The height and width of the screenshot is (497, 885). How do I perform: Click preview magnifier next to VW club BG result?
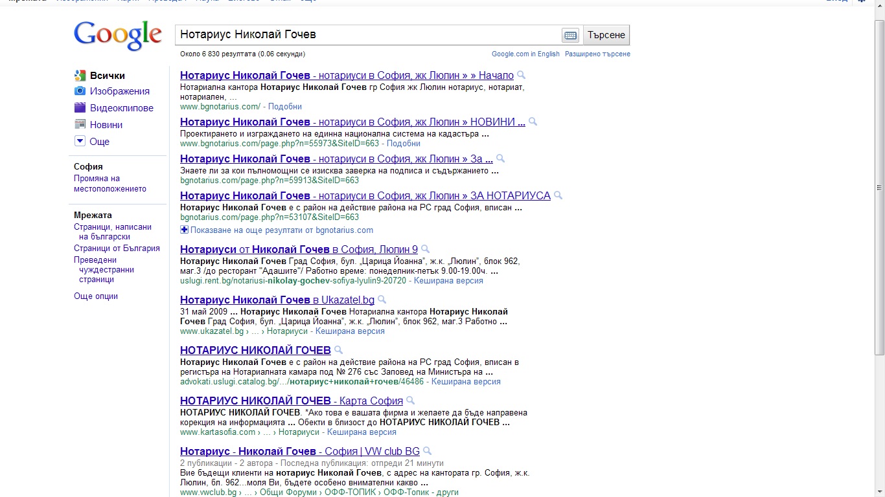pos(427,451)
